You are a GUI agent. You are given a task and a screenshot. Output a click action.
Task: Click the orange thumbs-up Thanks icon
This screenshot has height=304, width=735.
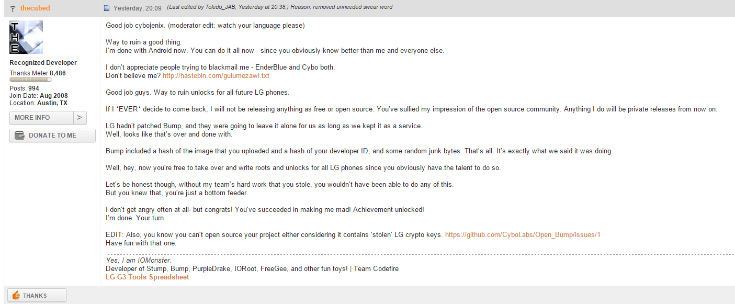[x=16, y=296]
